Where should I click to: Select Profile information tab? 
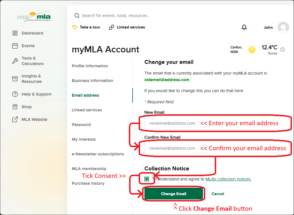click(x=90, y=66)
